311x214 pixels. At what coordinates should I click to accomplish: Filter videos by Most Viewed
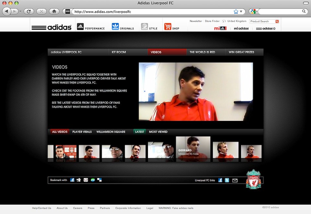(x=158, y=132)
